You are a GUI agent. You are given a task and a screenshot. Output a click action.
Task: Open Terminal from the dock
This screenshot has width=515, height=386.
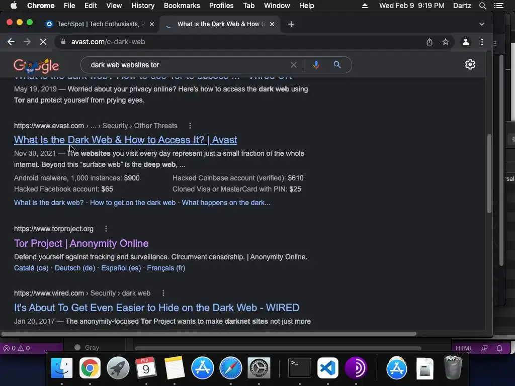click(x=300, y=367)
